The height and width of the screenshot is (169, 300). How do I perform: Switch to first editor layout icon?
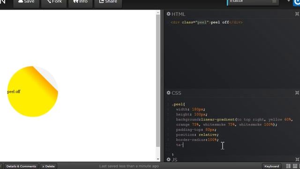288,166
